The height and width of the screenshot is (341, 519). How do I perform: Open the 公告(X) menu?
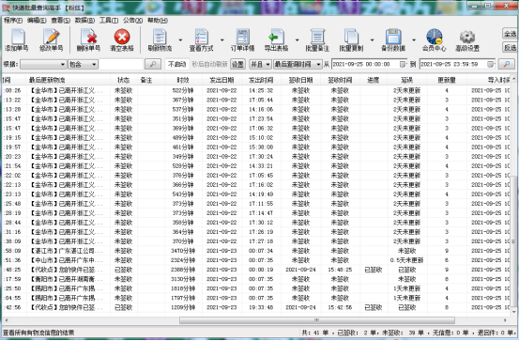(132, 21)
